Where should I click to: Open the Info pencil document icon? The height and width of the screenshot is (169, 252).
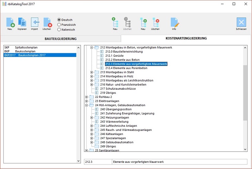point(175,22)
